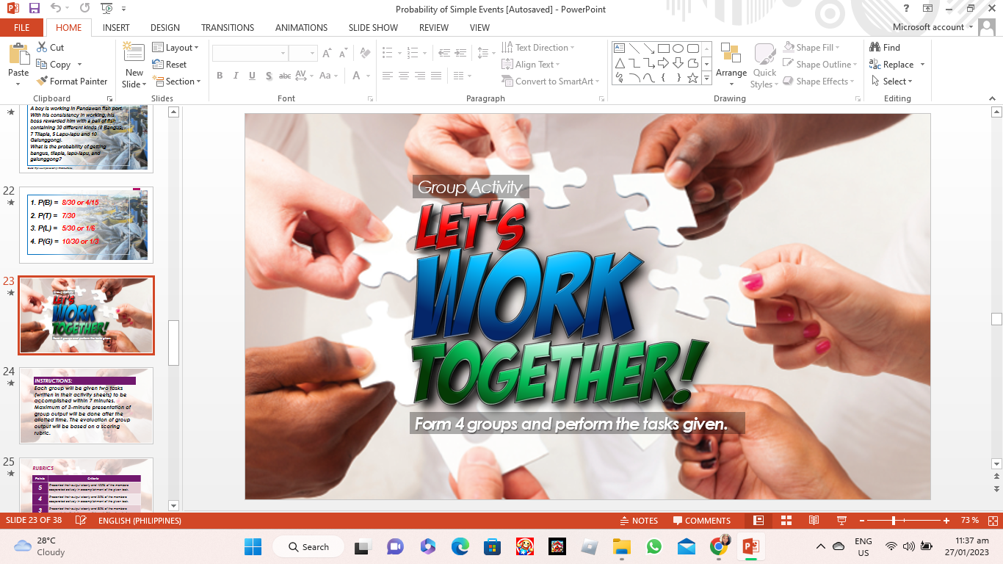Click the taskbar Search box

[x=308, y=546]
